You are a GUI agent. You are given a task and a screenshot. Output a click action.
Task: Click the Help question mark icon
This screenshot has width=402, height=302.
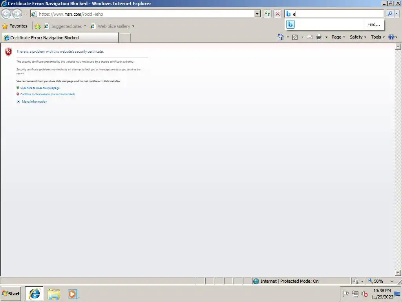pyautogui.click(x=391, y=37)
